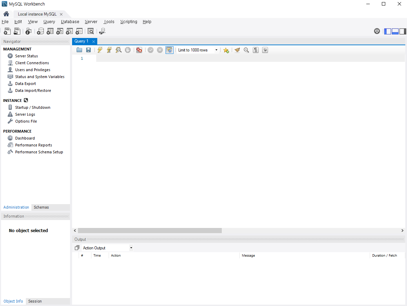Viewport: 407px width, 306px height.
Task: Create a new schema icon
Action: [x=40, y=31]
